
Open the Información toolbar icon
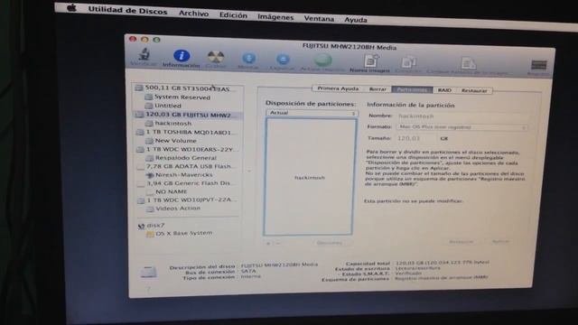(182, 56)
